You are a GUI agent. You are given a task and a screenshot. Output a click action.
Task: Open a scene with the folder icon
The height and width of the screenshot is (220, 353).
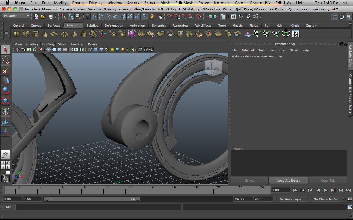click(43, 16)
